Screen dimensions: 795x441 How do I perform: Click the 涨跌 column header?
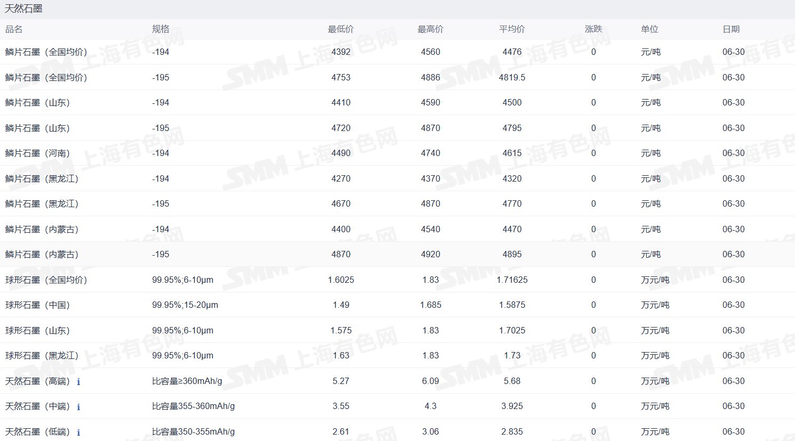point(593,29)
